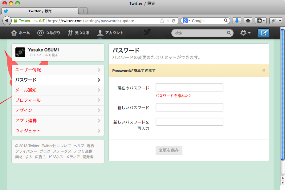285x190 pixels.
Task: Open つながり in Twitter navigation
Action: click(49, 33)
